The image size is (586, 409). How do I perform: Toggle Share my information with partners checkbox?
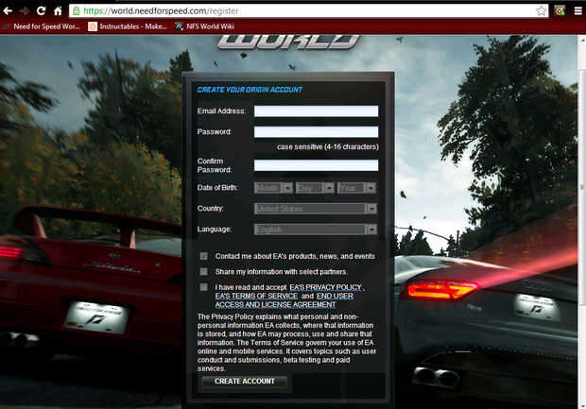[203, 271]
